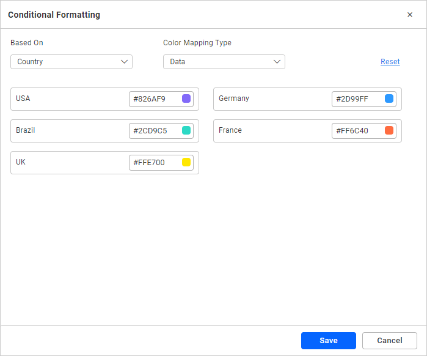427x356 pixels.
Task: Open the Color Mapping Type dropdown
Action: coord(224,62)
